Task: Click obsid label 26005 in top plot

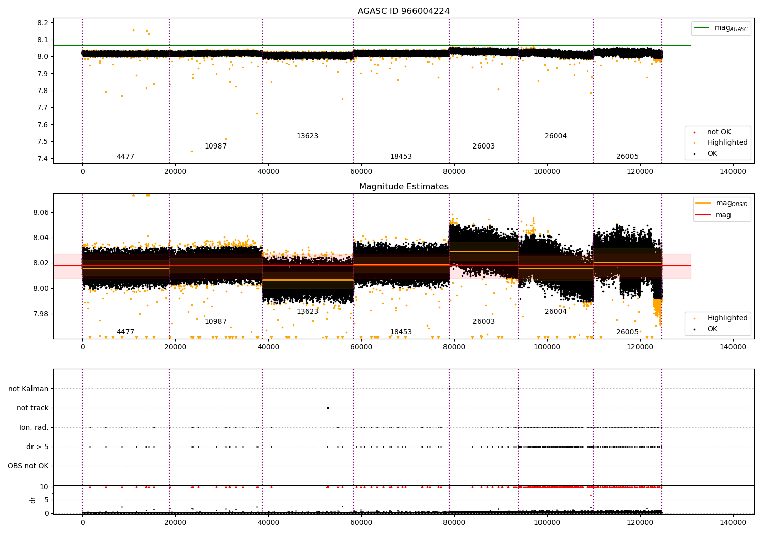Action: [627, 157]
